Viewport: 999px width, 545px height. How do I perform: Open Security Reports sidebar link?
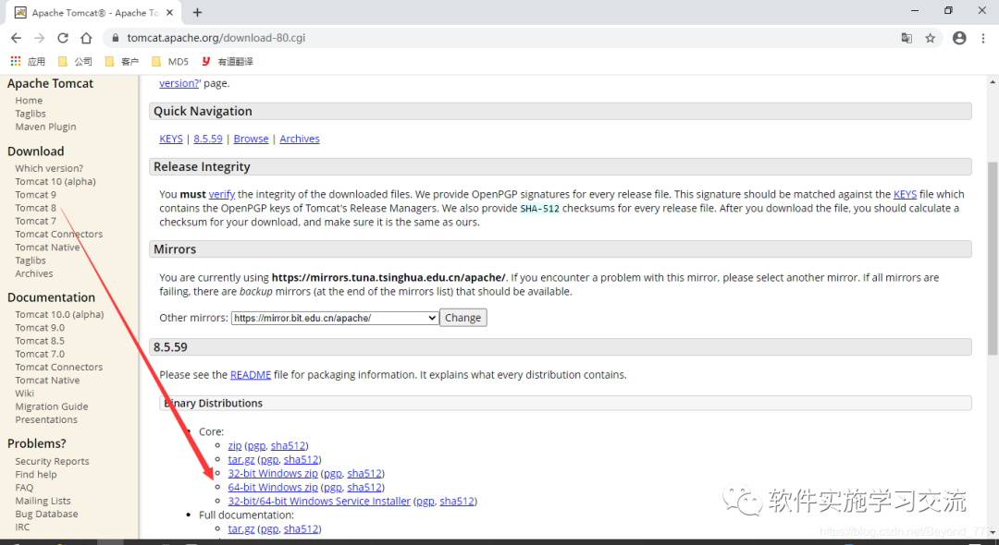pyautogui.click(x=52, y=461)
